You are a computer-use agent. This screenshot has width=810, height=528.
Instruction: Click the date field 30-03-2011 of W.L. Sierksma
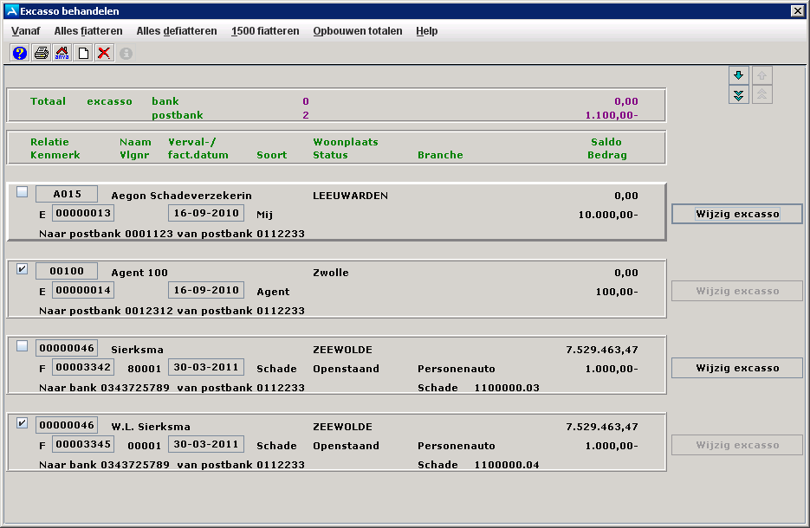coord(206,445)
